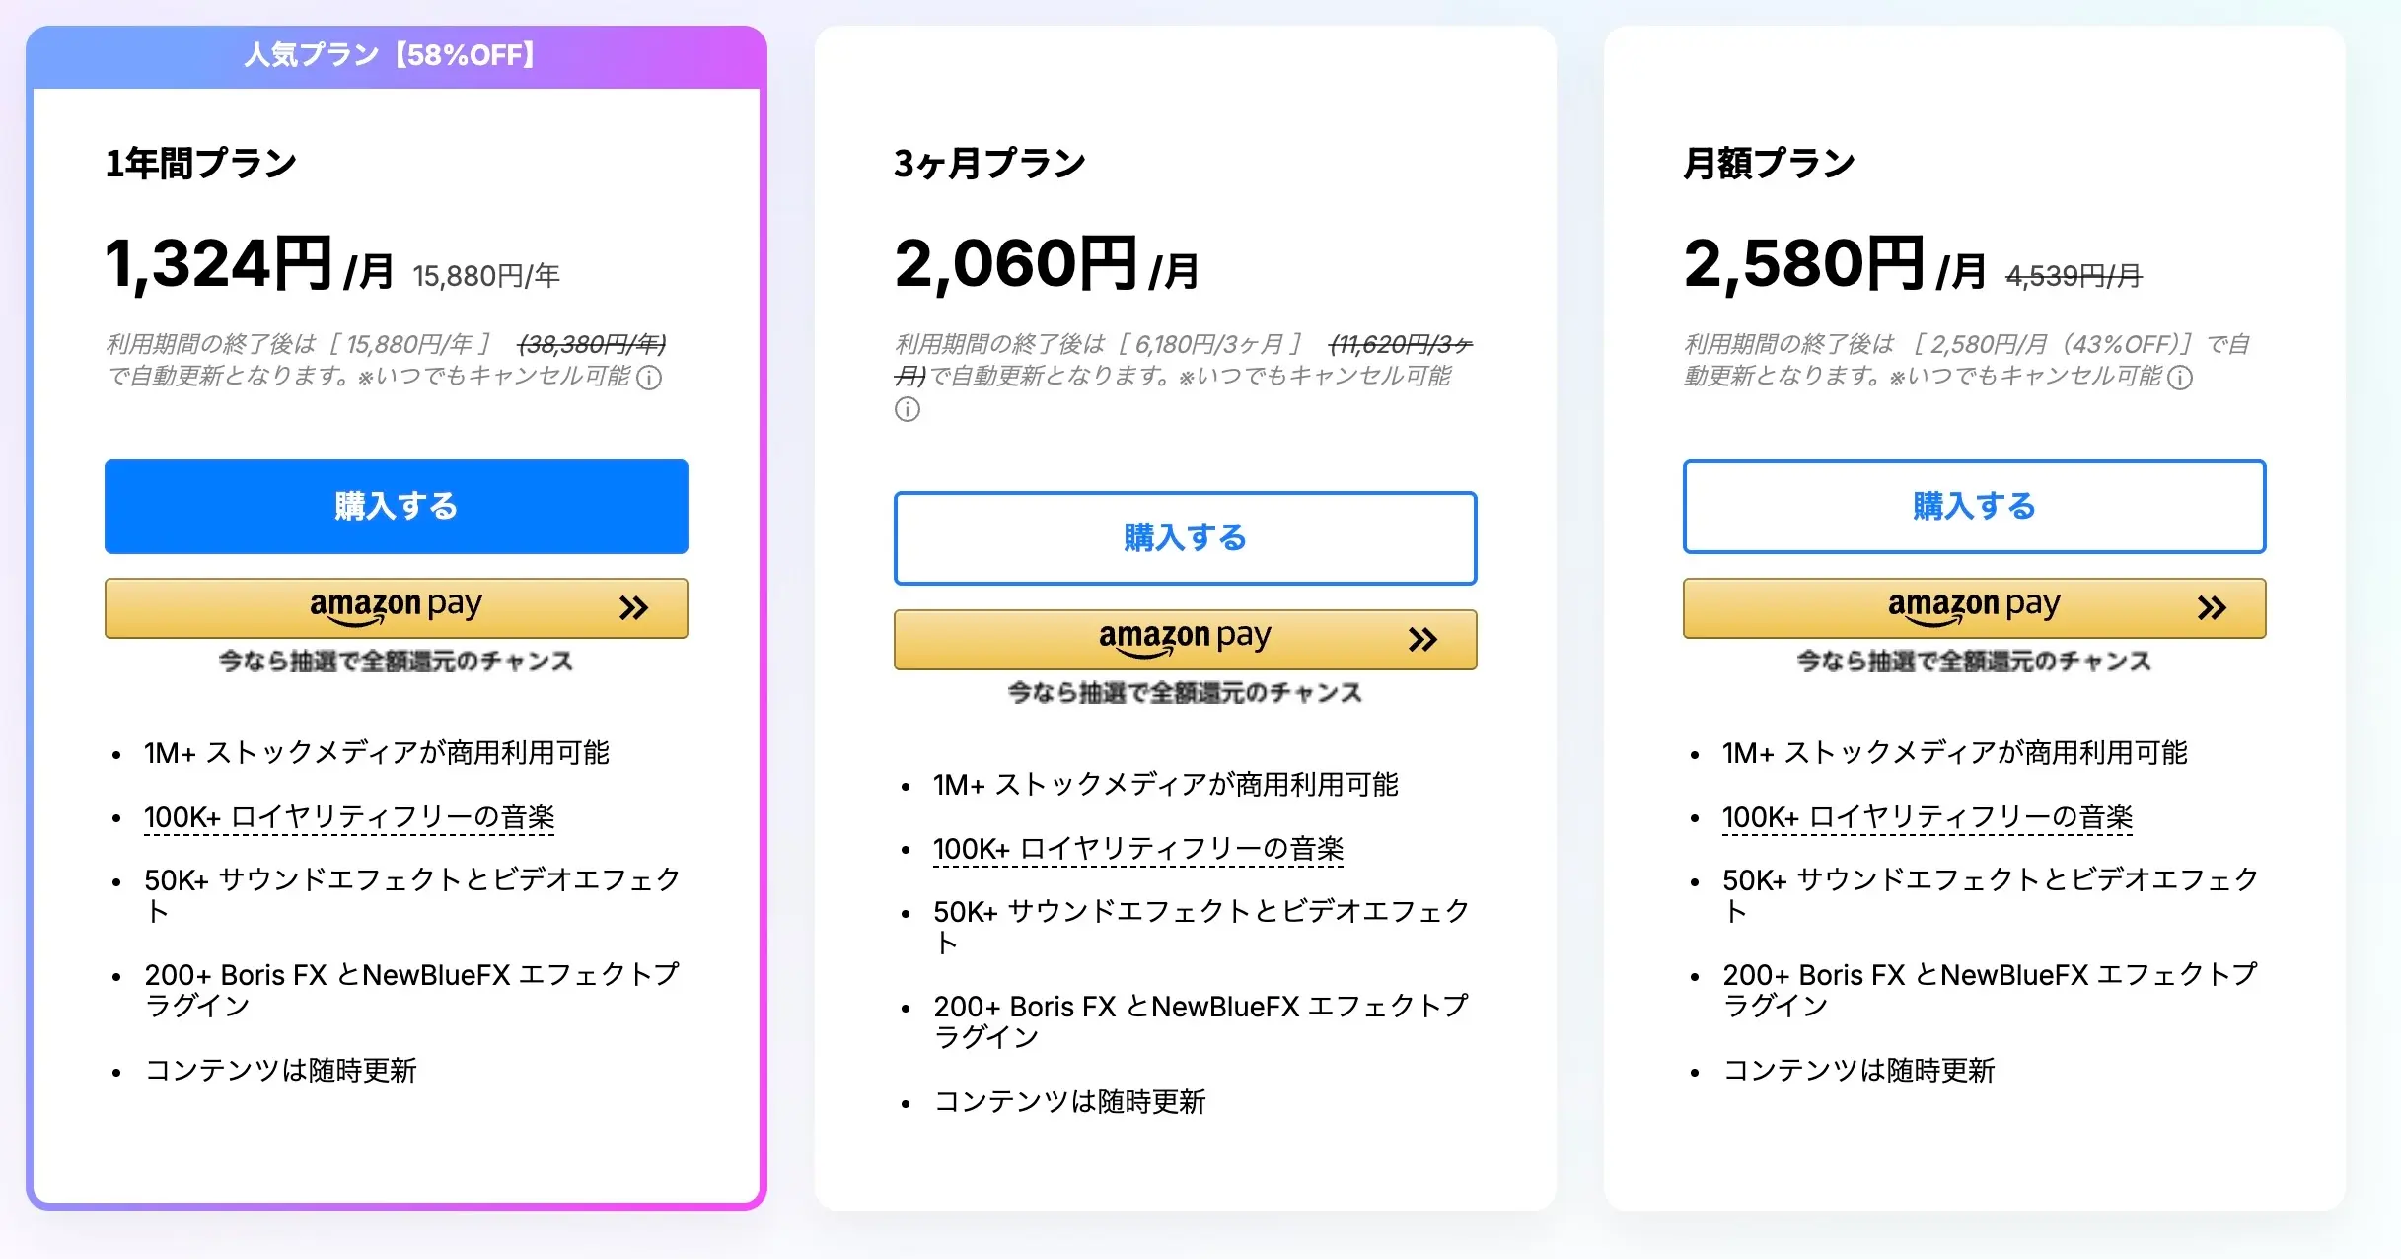Expand the double-arrow on the 3ヶ月プラン Amazon Pay button

pos(1423,639)
